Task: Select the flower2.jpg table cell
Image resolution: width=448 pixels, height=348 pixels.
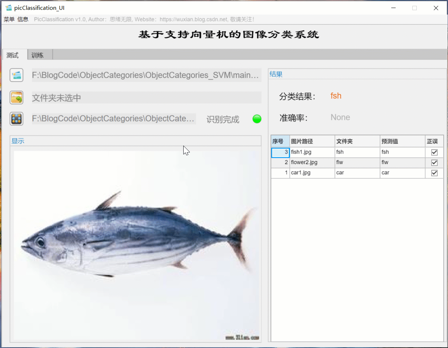Action: point(312,162)
